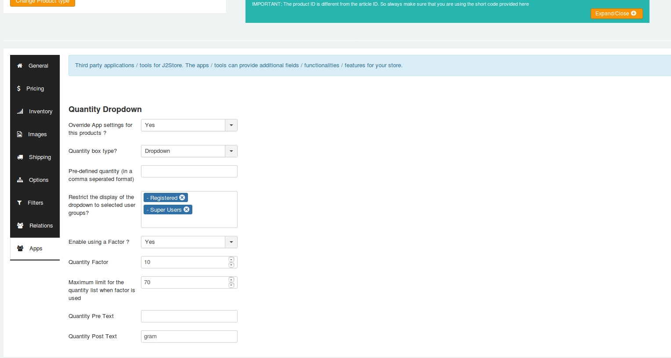Remove the Registered user group tag

[x=182, y=198]
